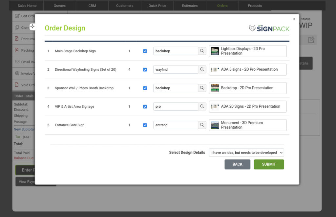Click the New Subtotal link
The width and height of the screenshot is (336, 217).
[x=24, y=129]
